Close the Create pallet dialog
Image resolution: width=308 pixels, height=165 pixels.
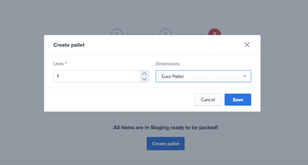247,45
